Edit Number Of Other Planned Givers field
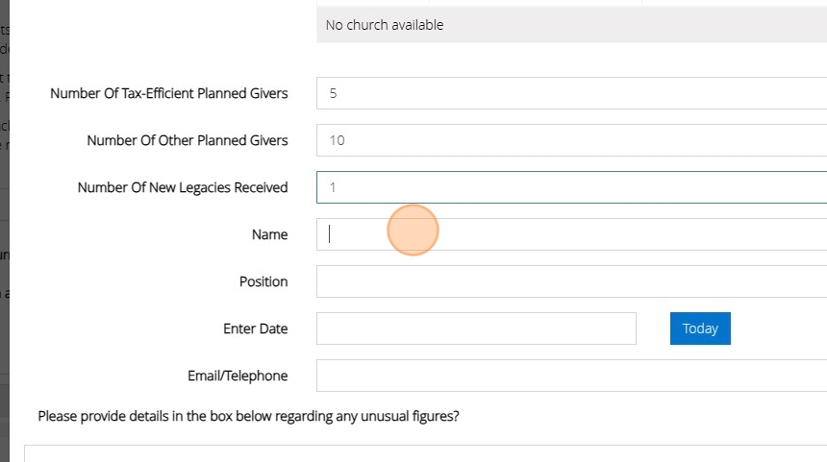Screen dimensions: 827x462 click(x=571, y=140)
